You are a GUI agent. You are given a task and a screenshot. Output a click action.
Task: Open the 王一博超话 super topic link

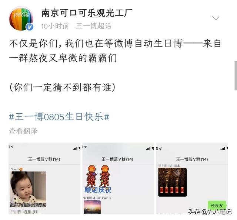pyautogui.click(x=94, y=26)
